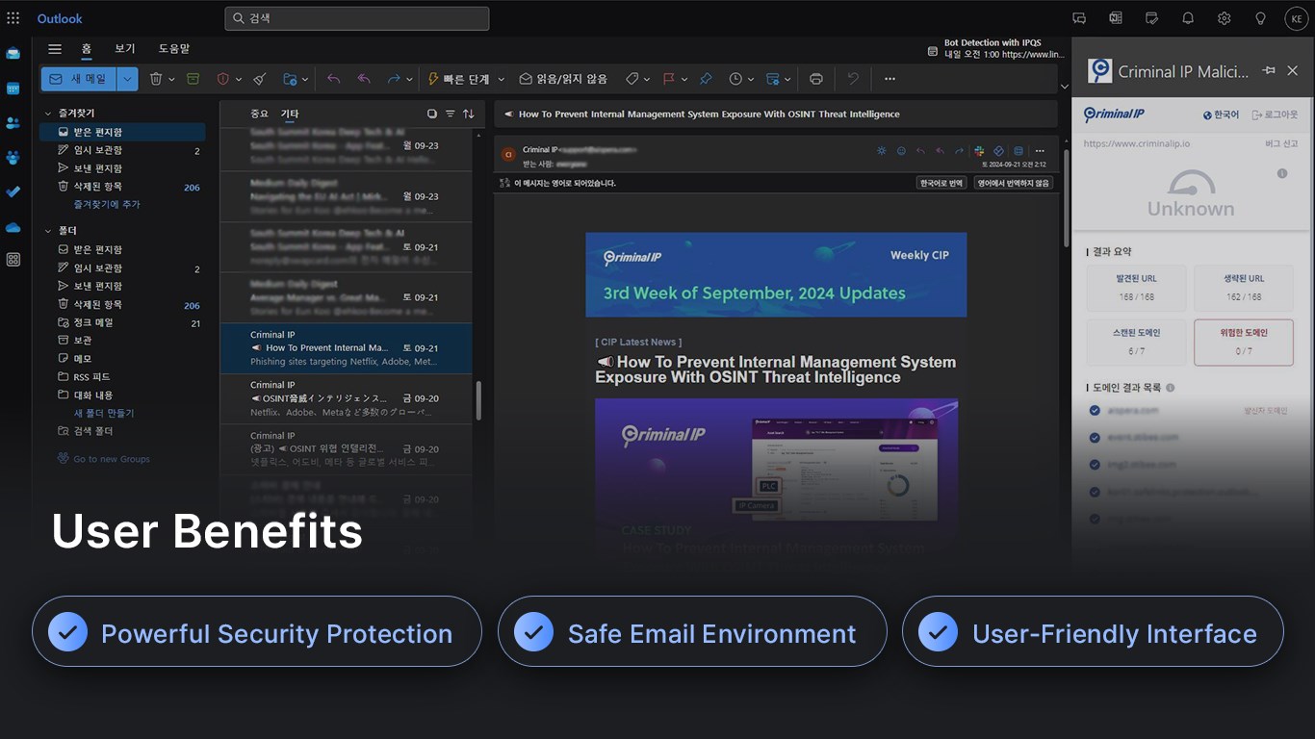Click select mode icon in message list header
Viewport: 1315px width, 739px height.
[x=431, y=114]
